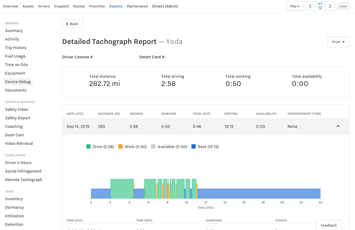Click the Live button
The image size is (355, 230).
pos(343,6)
